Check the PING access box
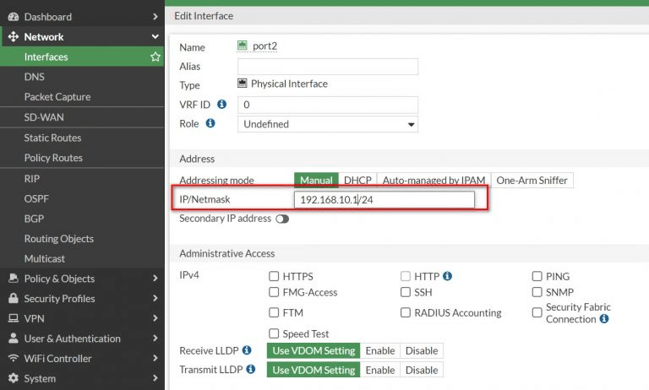 537,276
